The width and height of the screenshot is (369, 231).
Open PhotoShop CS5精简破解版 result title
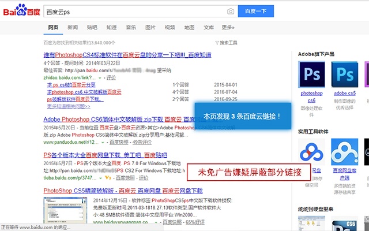123,191
